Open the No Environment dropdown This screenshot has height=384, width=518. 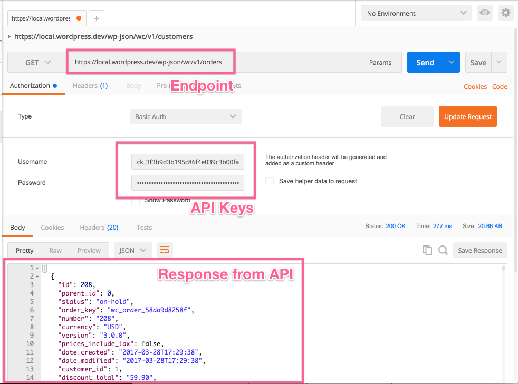tap(416, 13)
